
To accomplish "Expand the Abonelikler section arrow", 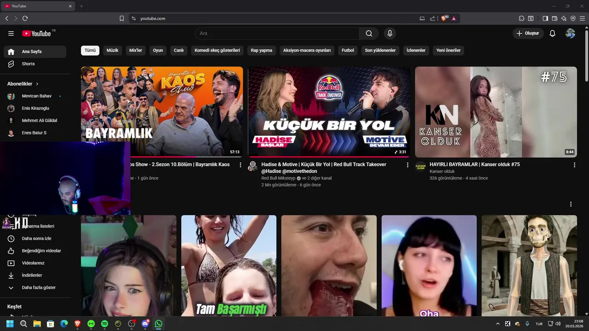I will pos(37,84).
